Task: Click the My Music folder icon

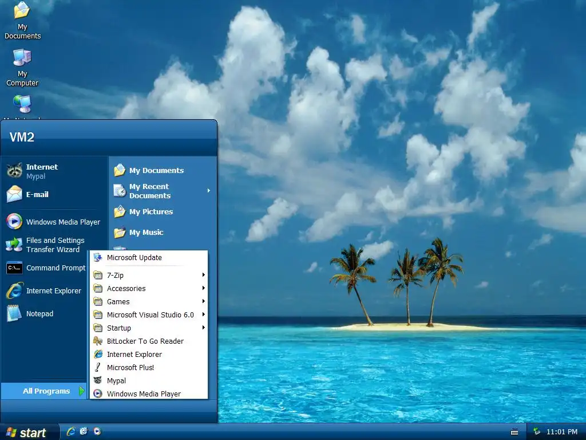Action: pos(120,233)
